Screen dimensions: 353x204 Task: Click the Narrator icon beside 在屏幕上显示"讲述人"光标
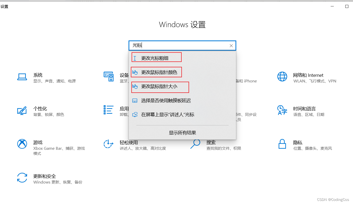pyautogui.click(x=135, y=115)
